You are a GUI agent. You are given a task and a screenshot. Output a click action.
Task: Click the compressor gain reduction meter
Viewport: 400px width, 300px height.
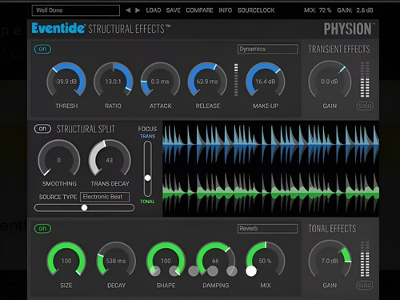tap(236, 79)
